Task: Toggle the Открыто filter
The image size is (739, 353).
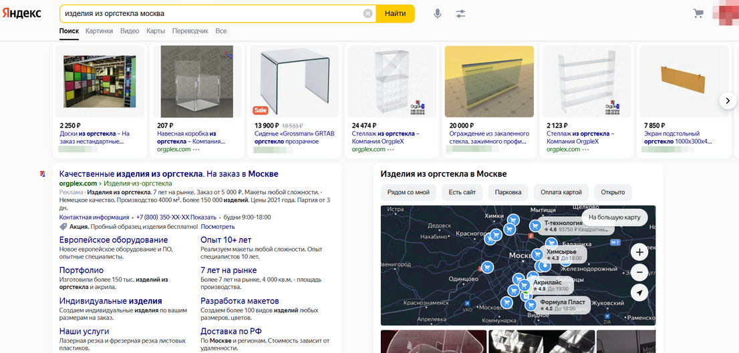Action: point(613,192)
